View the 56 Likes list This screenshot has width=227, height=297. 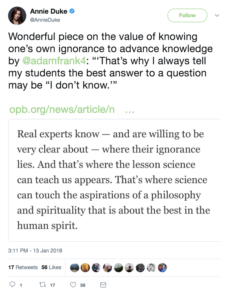pos(51,267)
